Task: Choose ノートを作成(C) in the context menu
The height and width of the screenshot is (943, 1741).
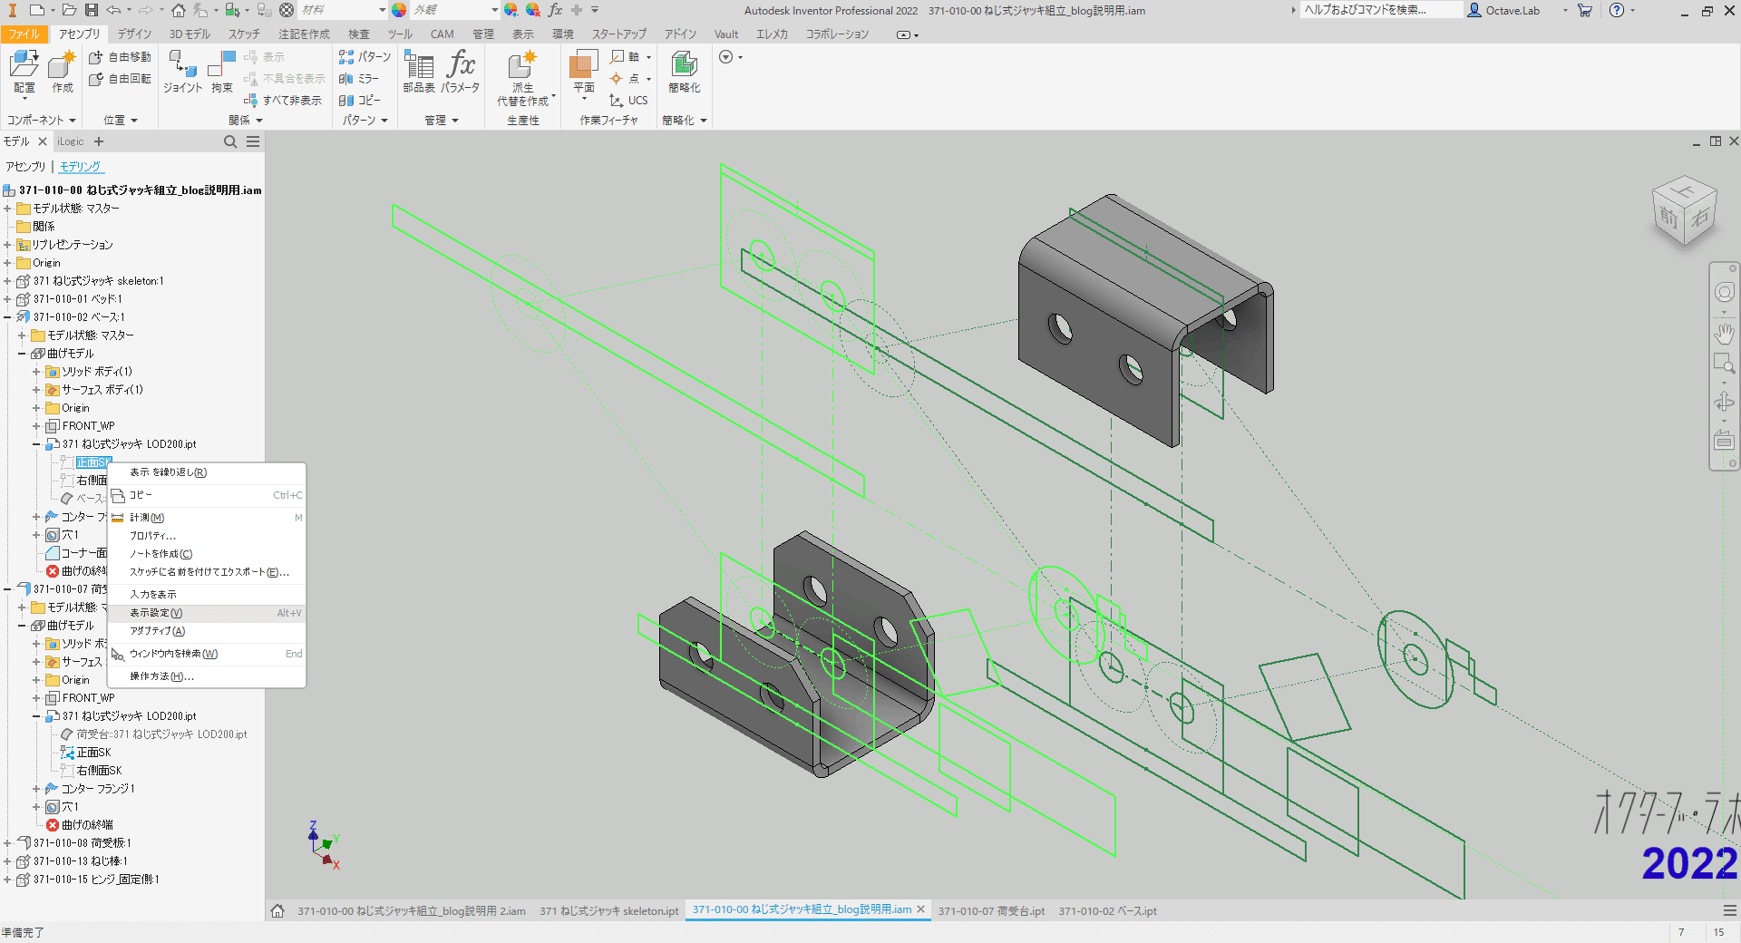Action: 207,554
